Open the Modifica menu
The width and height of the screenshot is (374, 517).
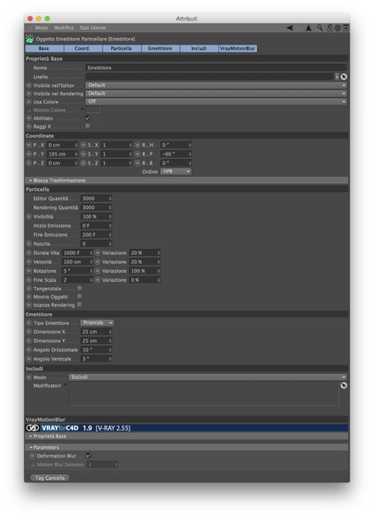click(x=64, y=27)
